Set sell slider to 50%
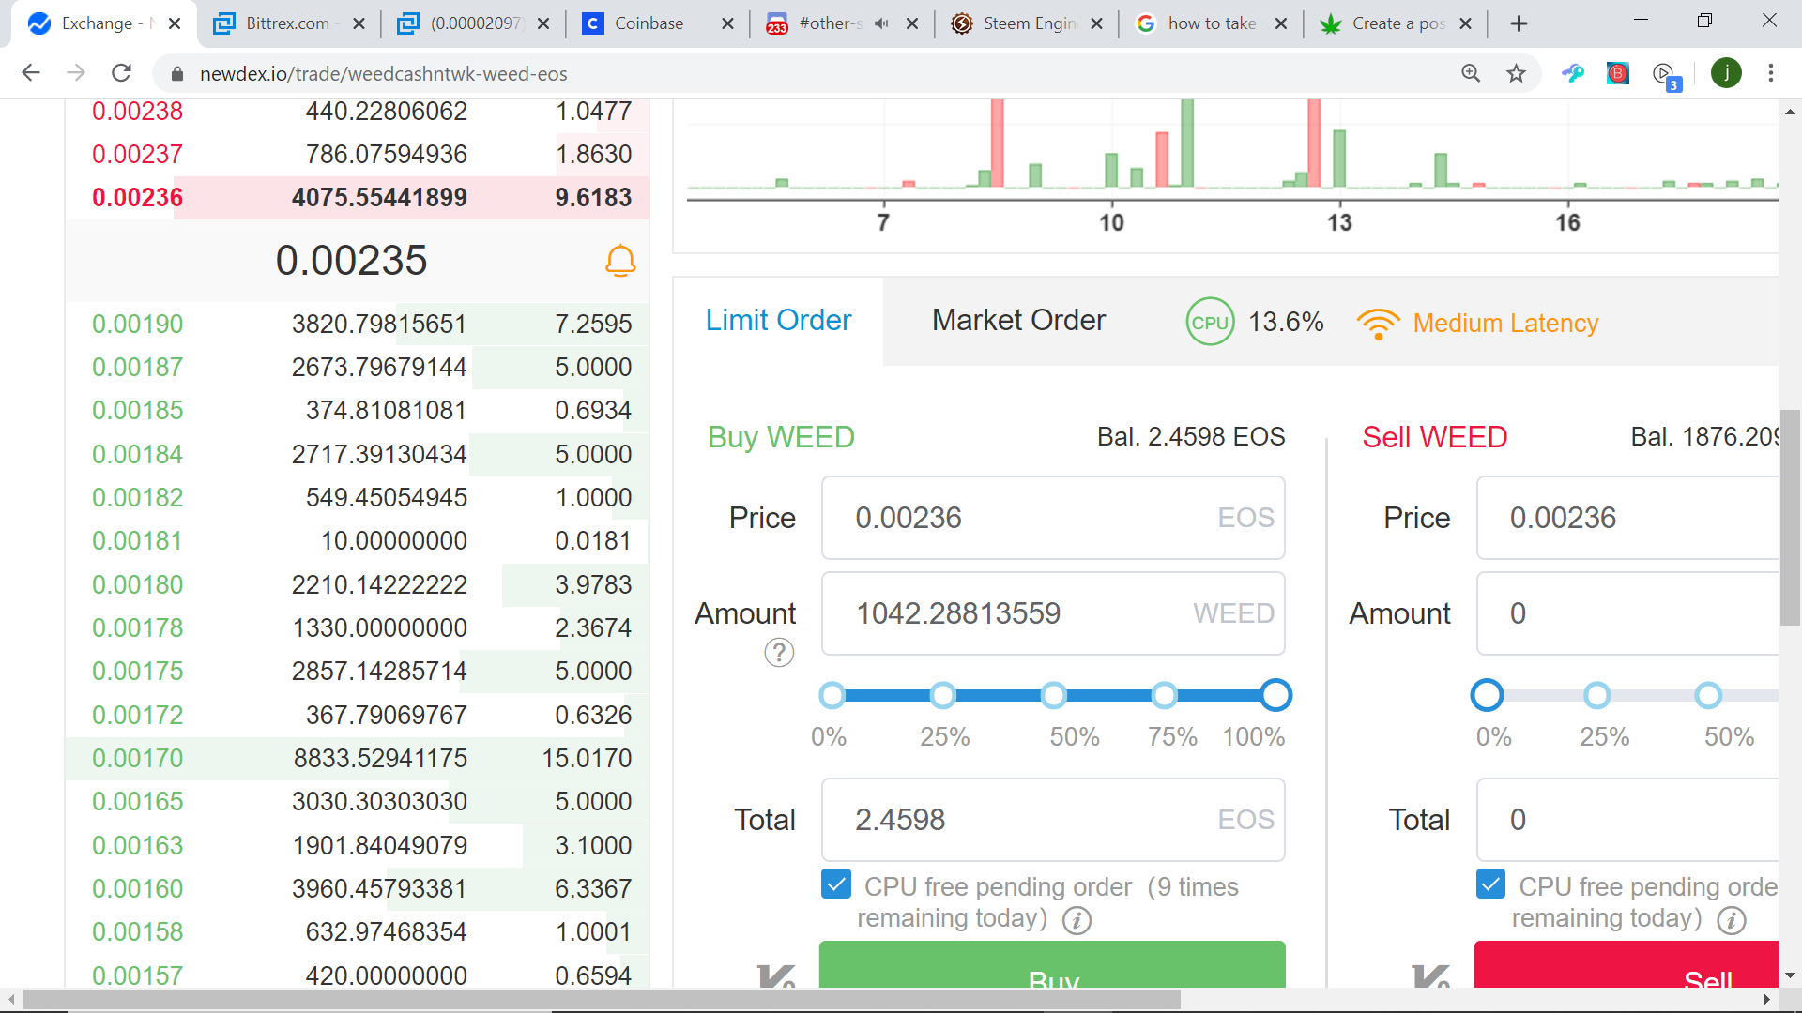This screenshot has width=1802, height=1013. click(1708, 695)
